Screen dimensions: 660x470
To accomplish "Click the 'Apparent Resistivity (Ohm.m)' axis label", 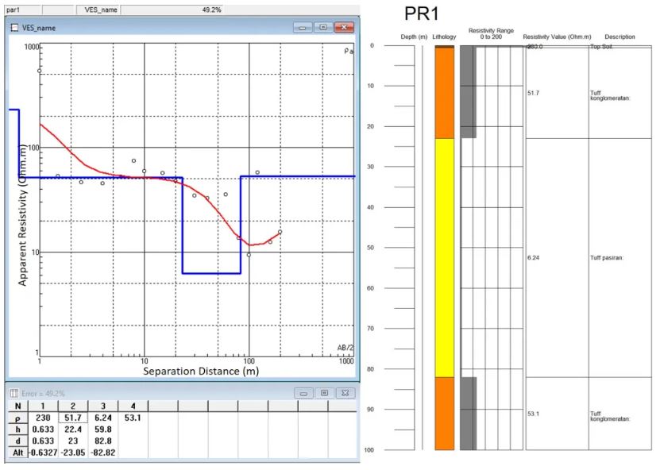I will [x=22, y=214].
